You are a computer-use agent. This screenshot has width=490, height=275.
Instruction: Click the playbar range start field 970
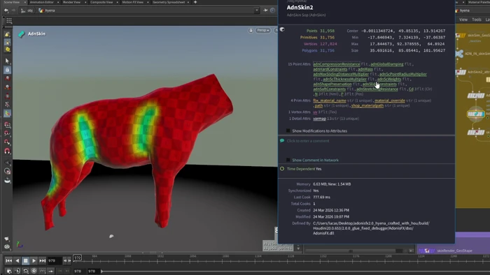click(x=78, y=272)
